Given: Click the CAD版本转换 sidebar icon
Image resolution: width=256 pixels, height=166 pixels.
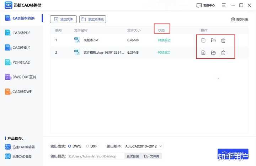Looking at the screenshot, I should (8, 18).
